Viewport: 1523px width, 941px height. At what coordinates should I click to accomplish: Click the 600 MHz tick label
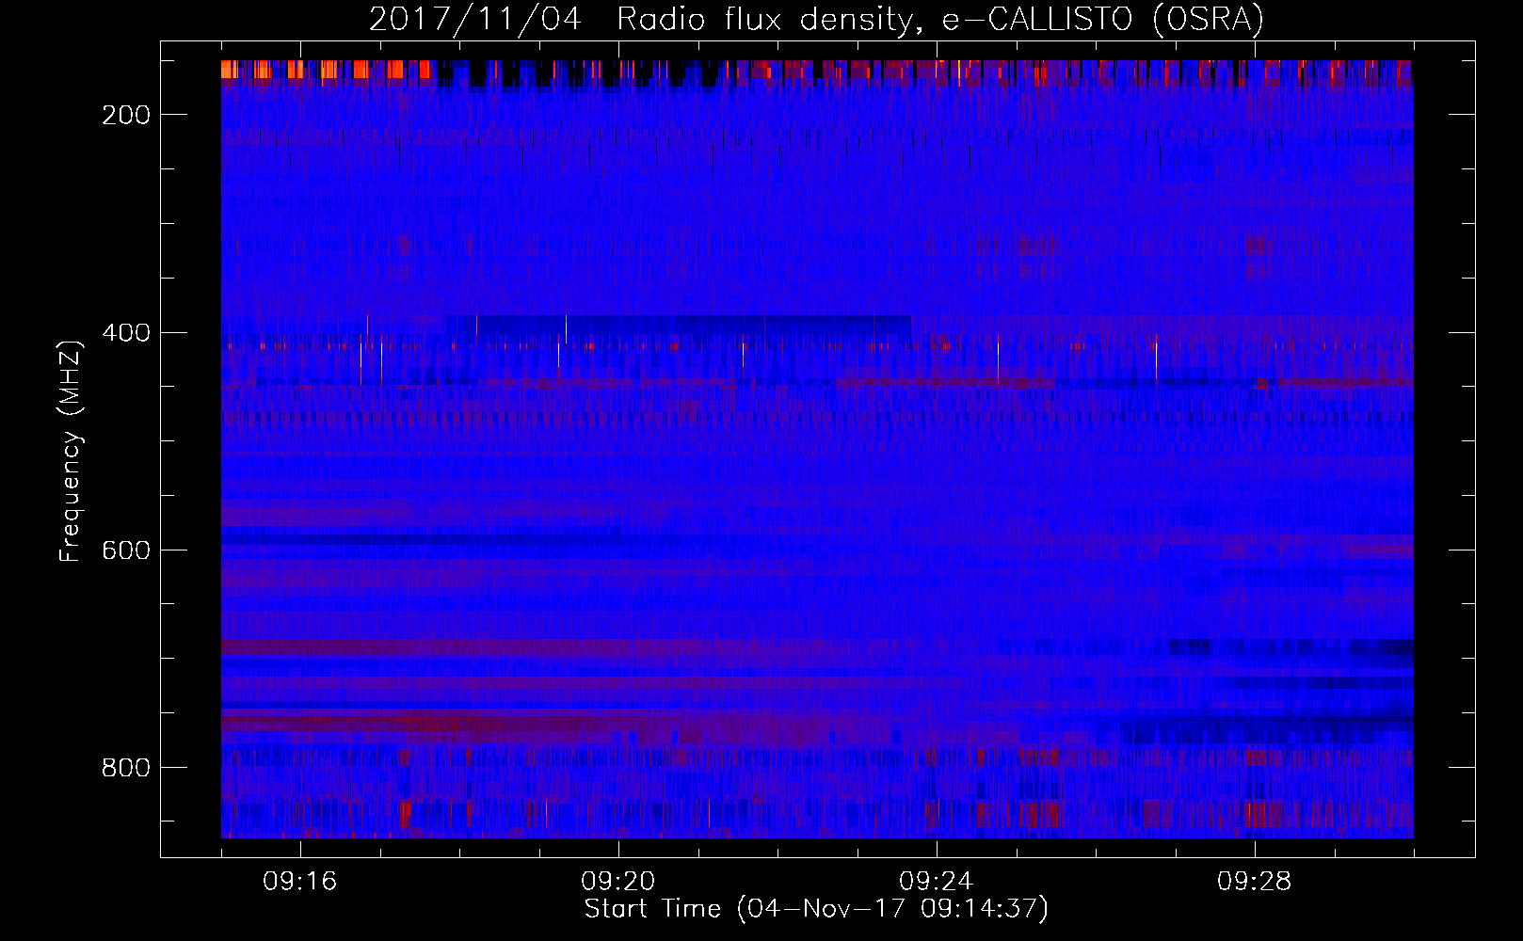point(126,550)
